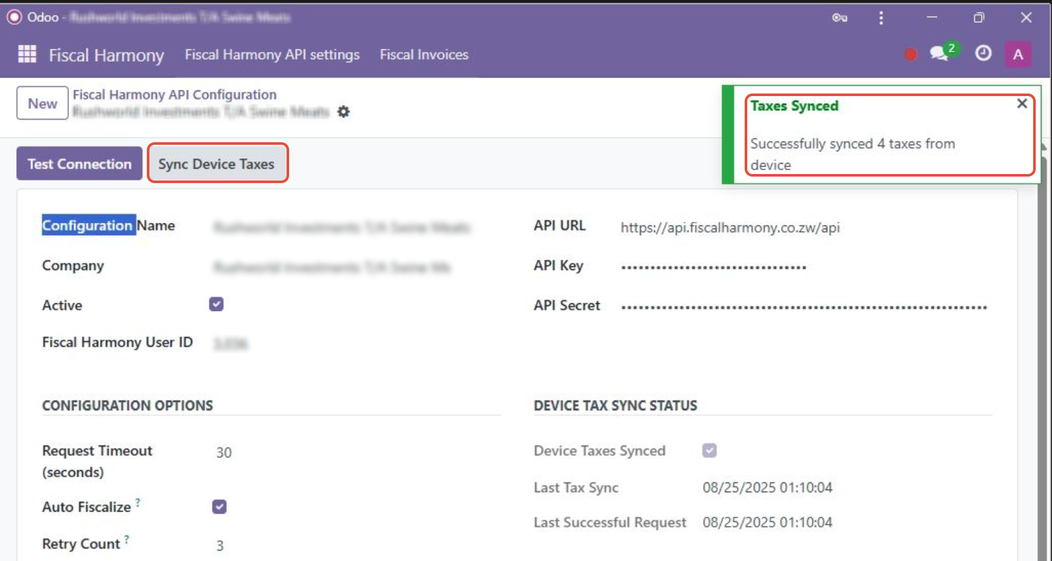
Task: Minimize the Odoo window
Action: point(932,18)
